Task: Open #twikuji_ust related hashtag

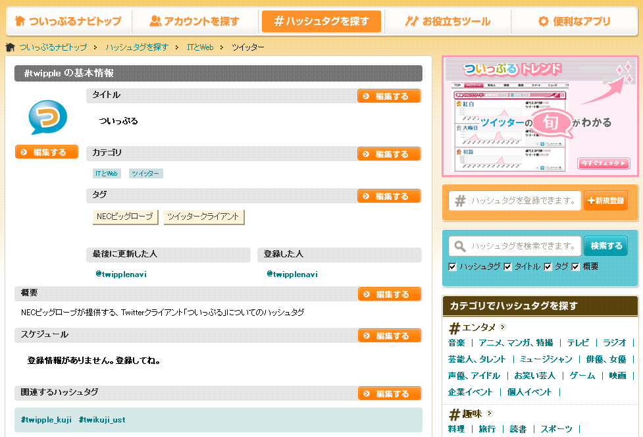Action: [102, 420]
